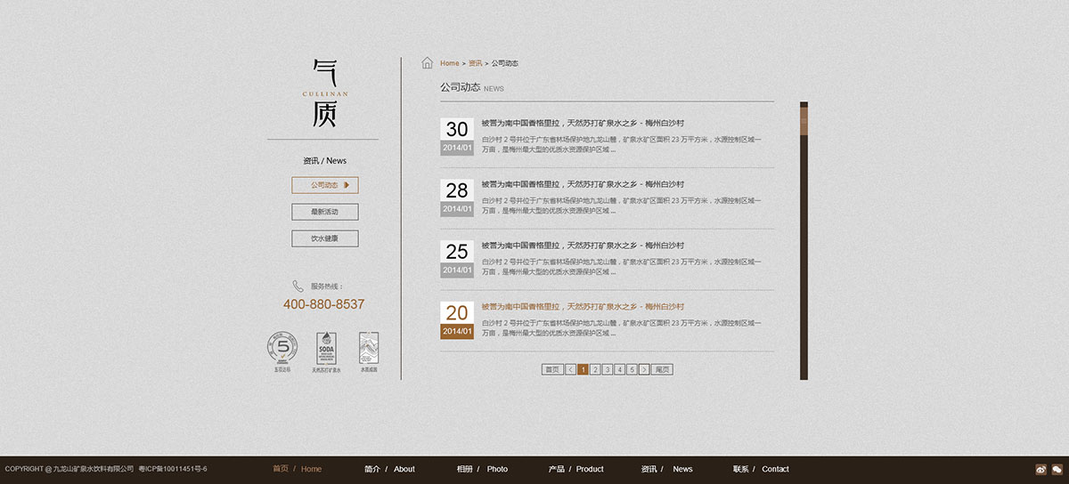Click the home icon in the breadcrumb

click(x=428, y=63)
